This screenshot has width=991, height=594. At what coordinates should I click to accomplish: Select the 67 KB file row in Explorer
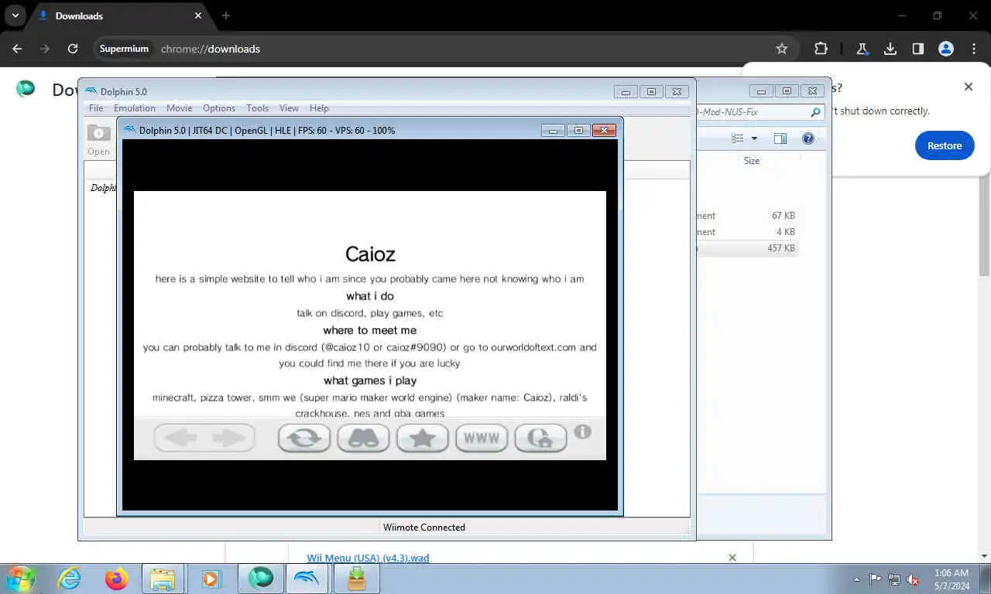[747, 216]
